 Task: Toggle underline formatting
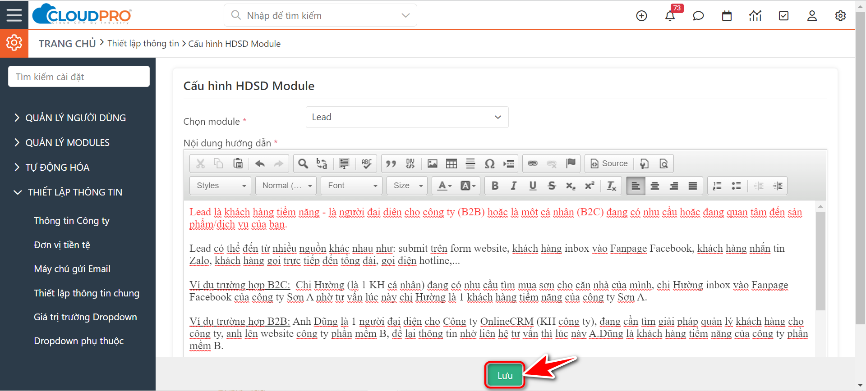533,186
